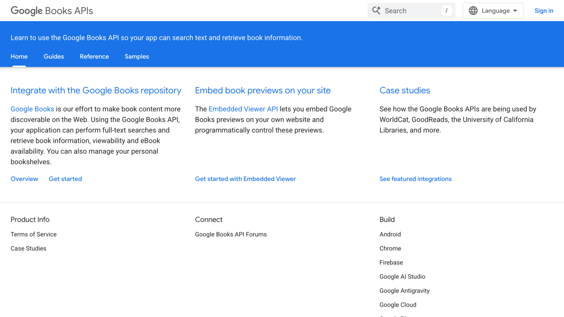Open Android link under Build
Screen dimensions: 564x317
click(x=390, y=234)
